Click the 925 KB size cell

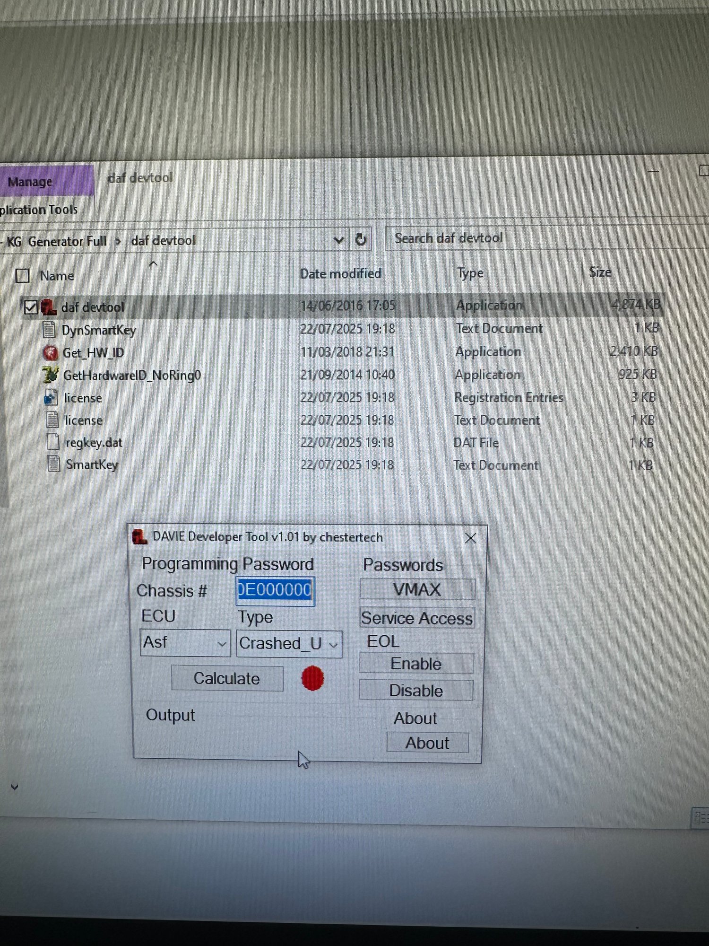pyautogui.click(x=638, y=374)
